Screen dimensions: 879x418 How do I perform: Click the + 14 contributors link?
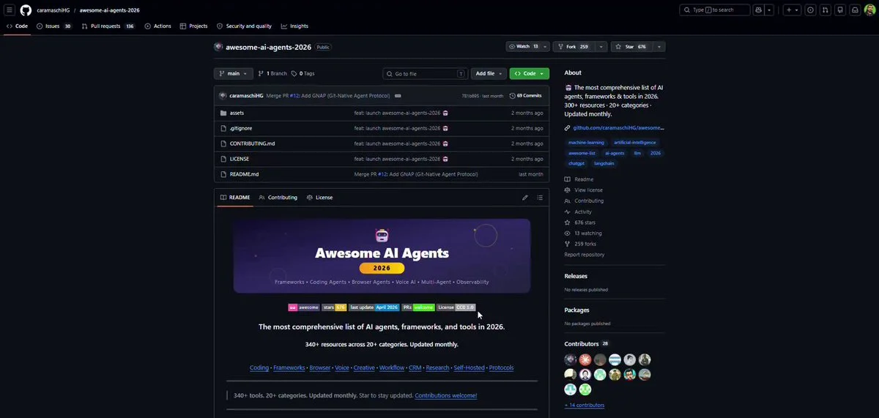pyautogui.click(x=585, y=405)
